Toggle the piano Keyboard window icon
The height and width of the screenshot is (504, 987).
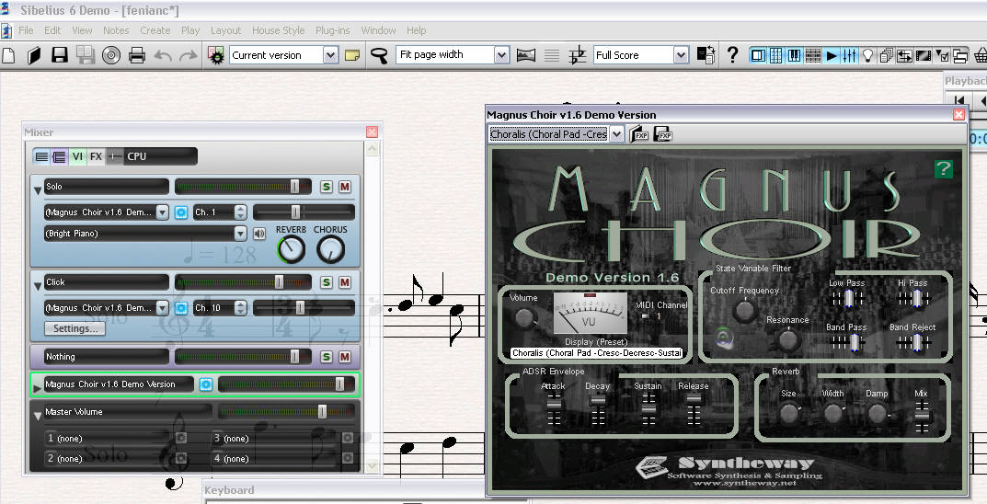pos(795,55)
